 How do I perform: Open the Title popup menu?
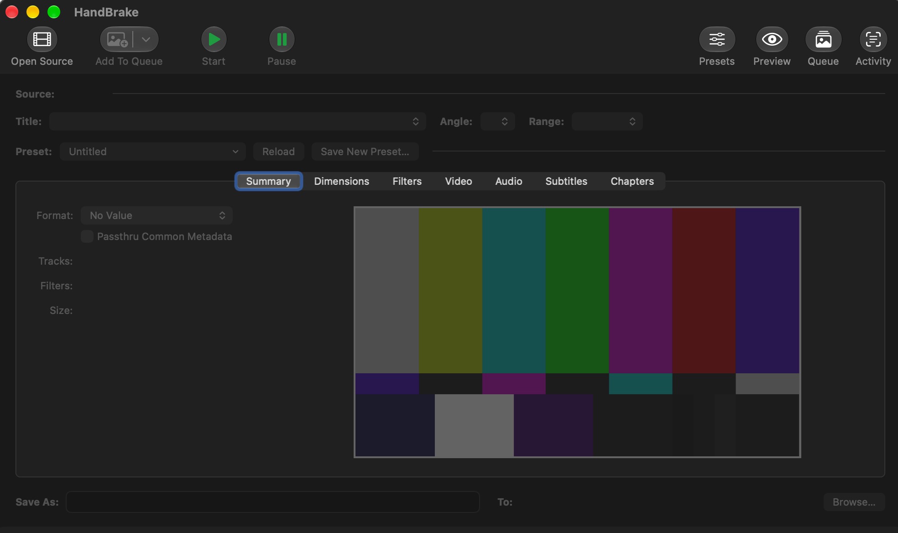[x=238, y=121]
